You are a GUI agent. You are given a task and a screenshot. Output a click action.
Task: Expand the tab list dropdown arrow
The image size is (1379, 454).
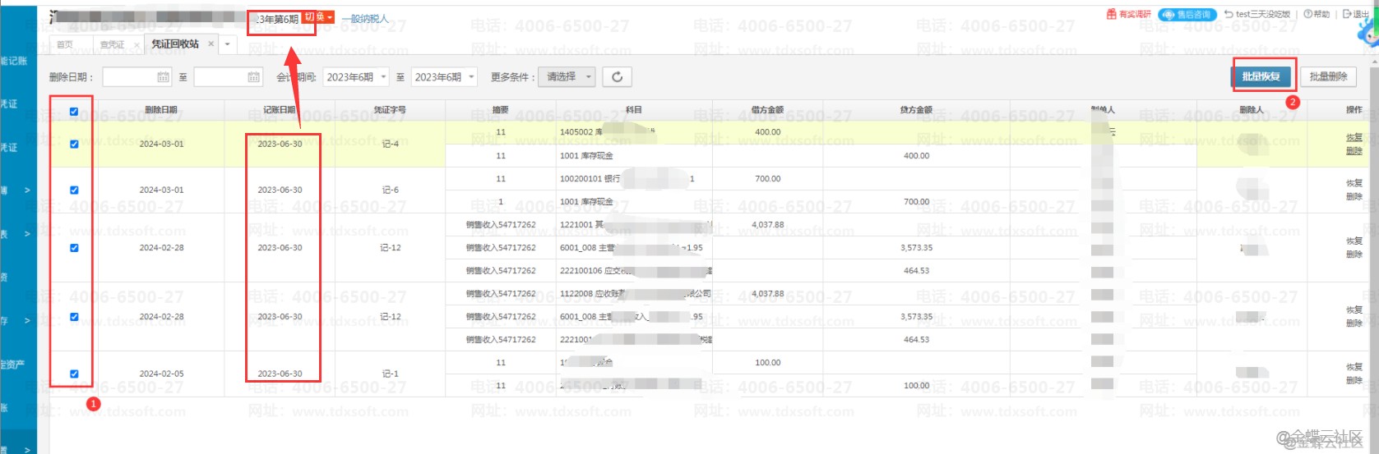228,44
